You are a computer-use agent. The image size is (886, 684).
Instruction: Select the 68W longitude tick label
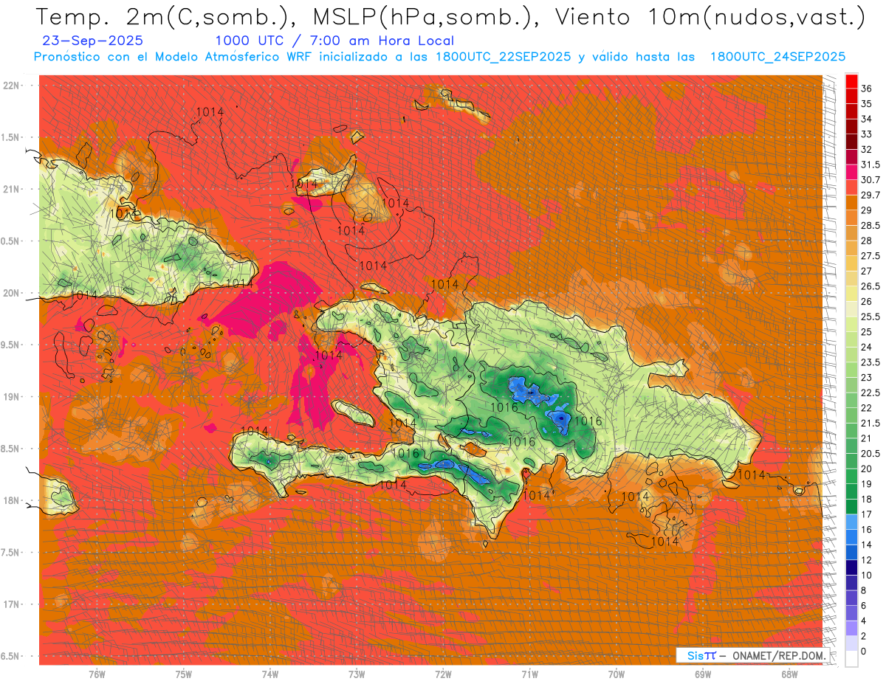[x=789, y=674]
